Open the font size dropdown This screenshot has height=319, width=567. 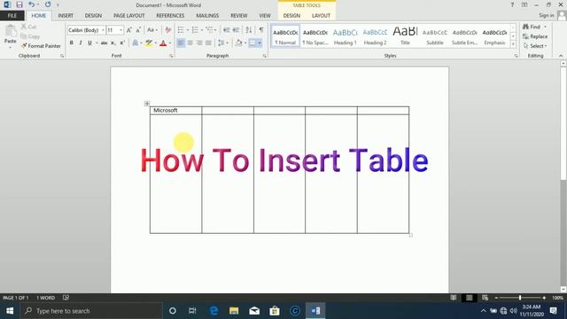point(120,30)
